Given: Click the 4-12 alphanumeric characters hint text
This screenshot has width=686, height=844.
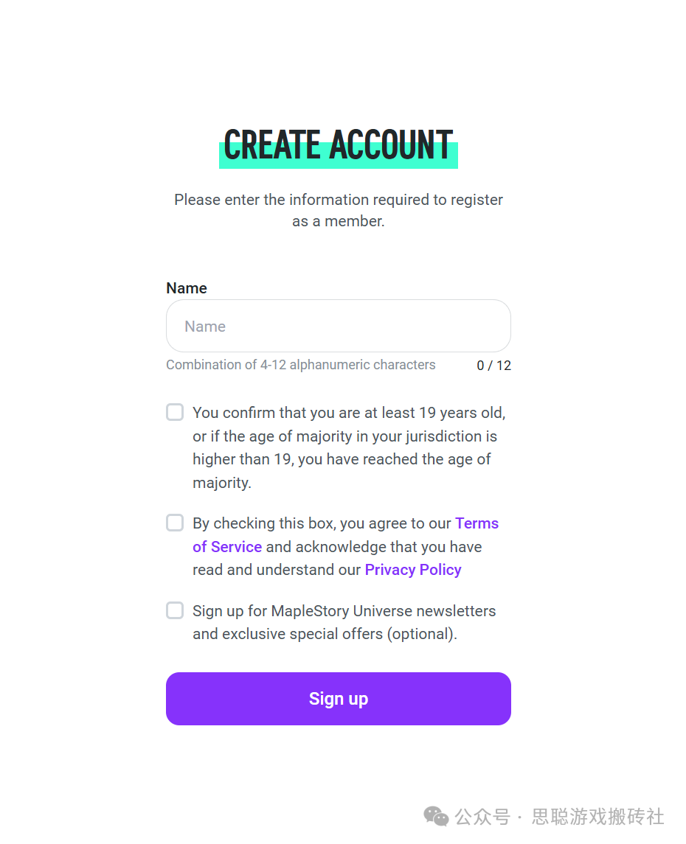Looking at the screenshot, I should 300,365.
